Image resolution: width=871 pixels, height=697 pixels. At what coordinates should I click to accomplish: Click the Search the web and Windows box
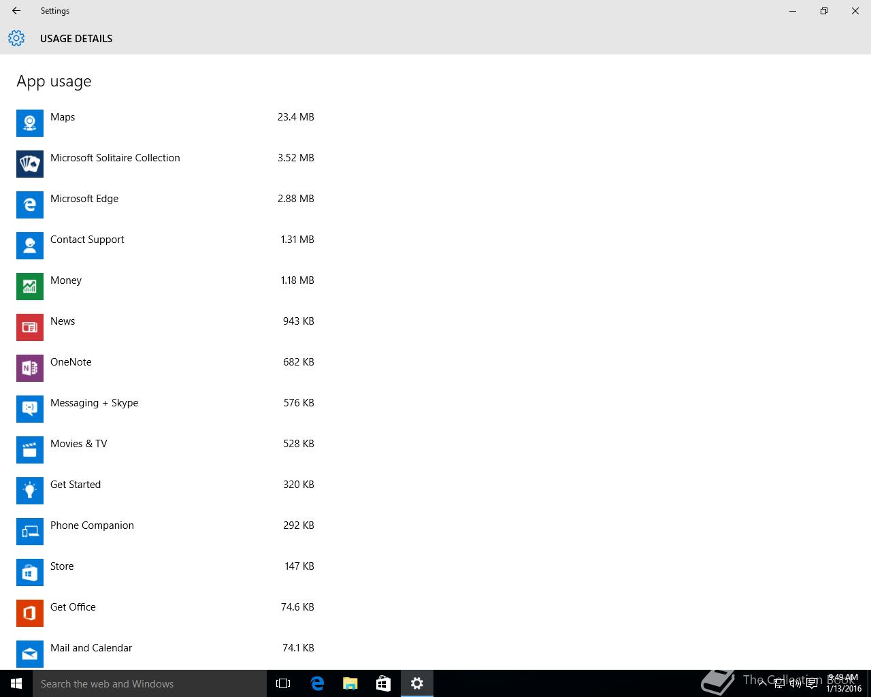point(150,683)
